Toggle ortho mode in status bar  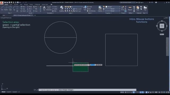(131, 92)
